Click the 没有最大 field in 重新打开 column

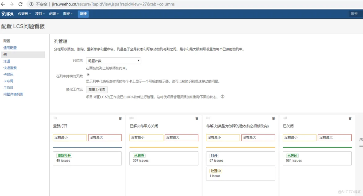click(105, 138)
